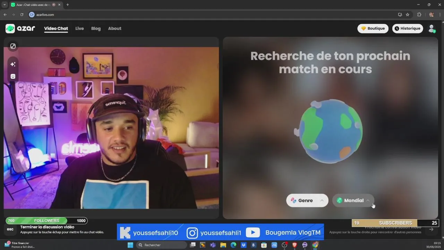Open the Chrome profile avatar
The height and width of the screenshot is (250, 444).
(432, 15)
